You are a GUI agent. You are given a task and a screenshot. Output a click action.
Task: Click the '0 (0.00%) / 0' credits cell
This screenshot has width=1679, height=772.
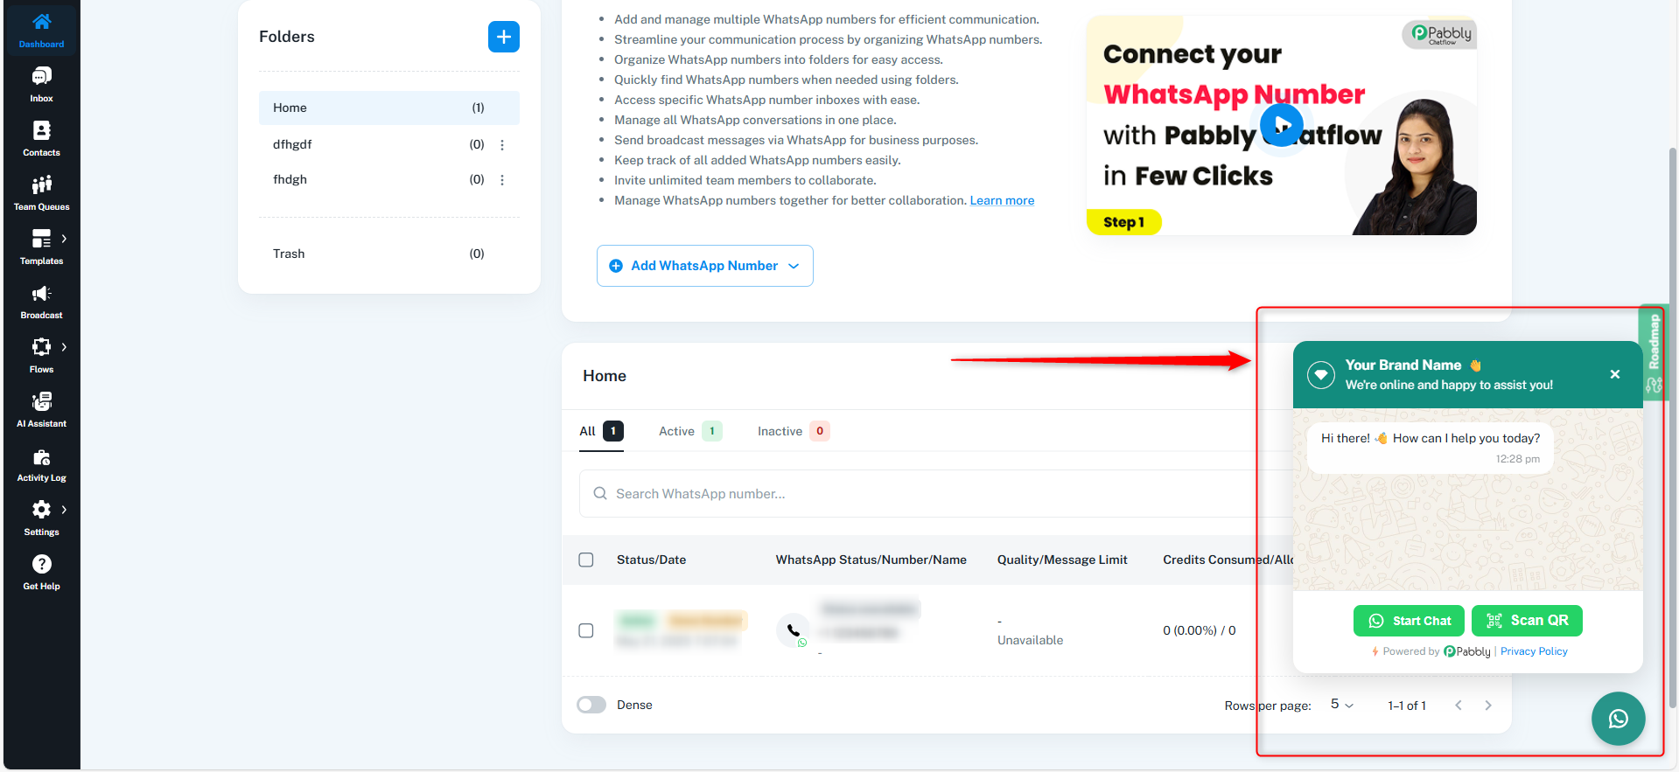click(1200, 630)
